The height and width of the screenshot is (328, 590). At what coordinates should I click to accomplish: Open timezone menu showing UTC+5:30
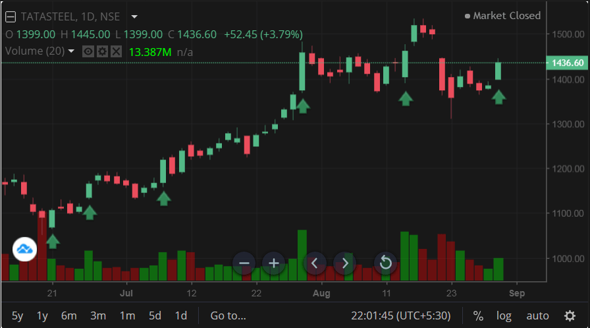pyautogui.click(x=402, y=316)
